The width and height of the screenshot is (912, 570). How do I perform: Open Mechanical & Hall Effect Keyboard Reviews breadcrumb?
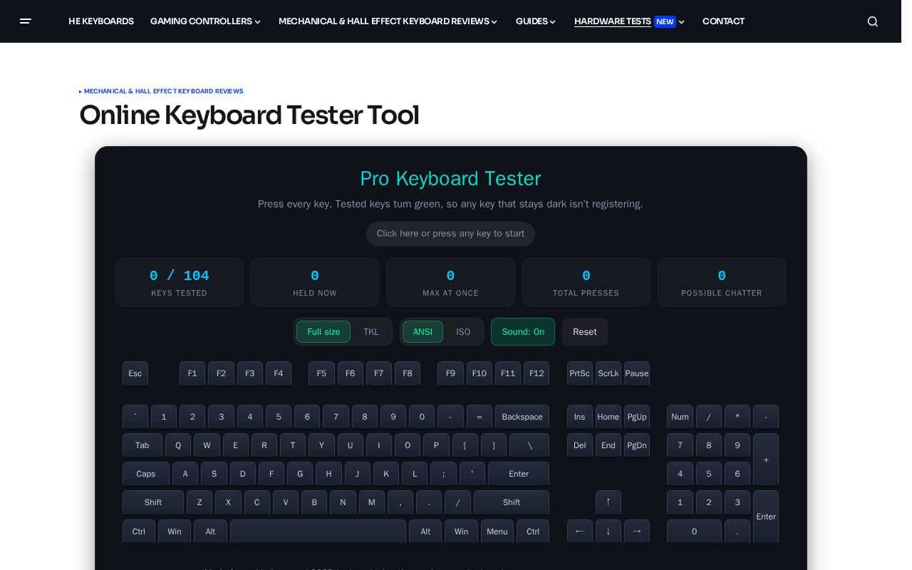click(x=163, y=91)
